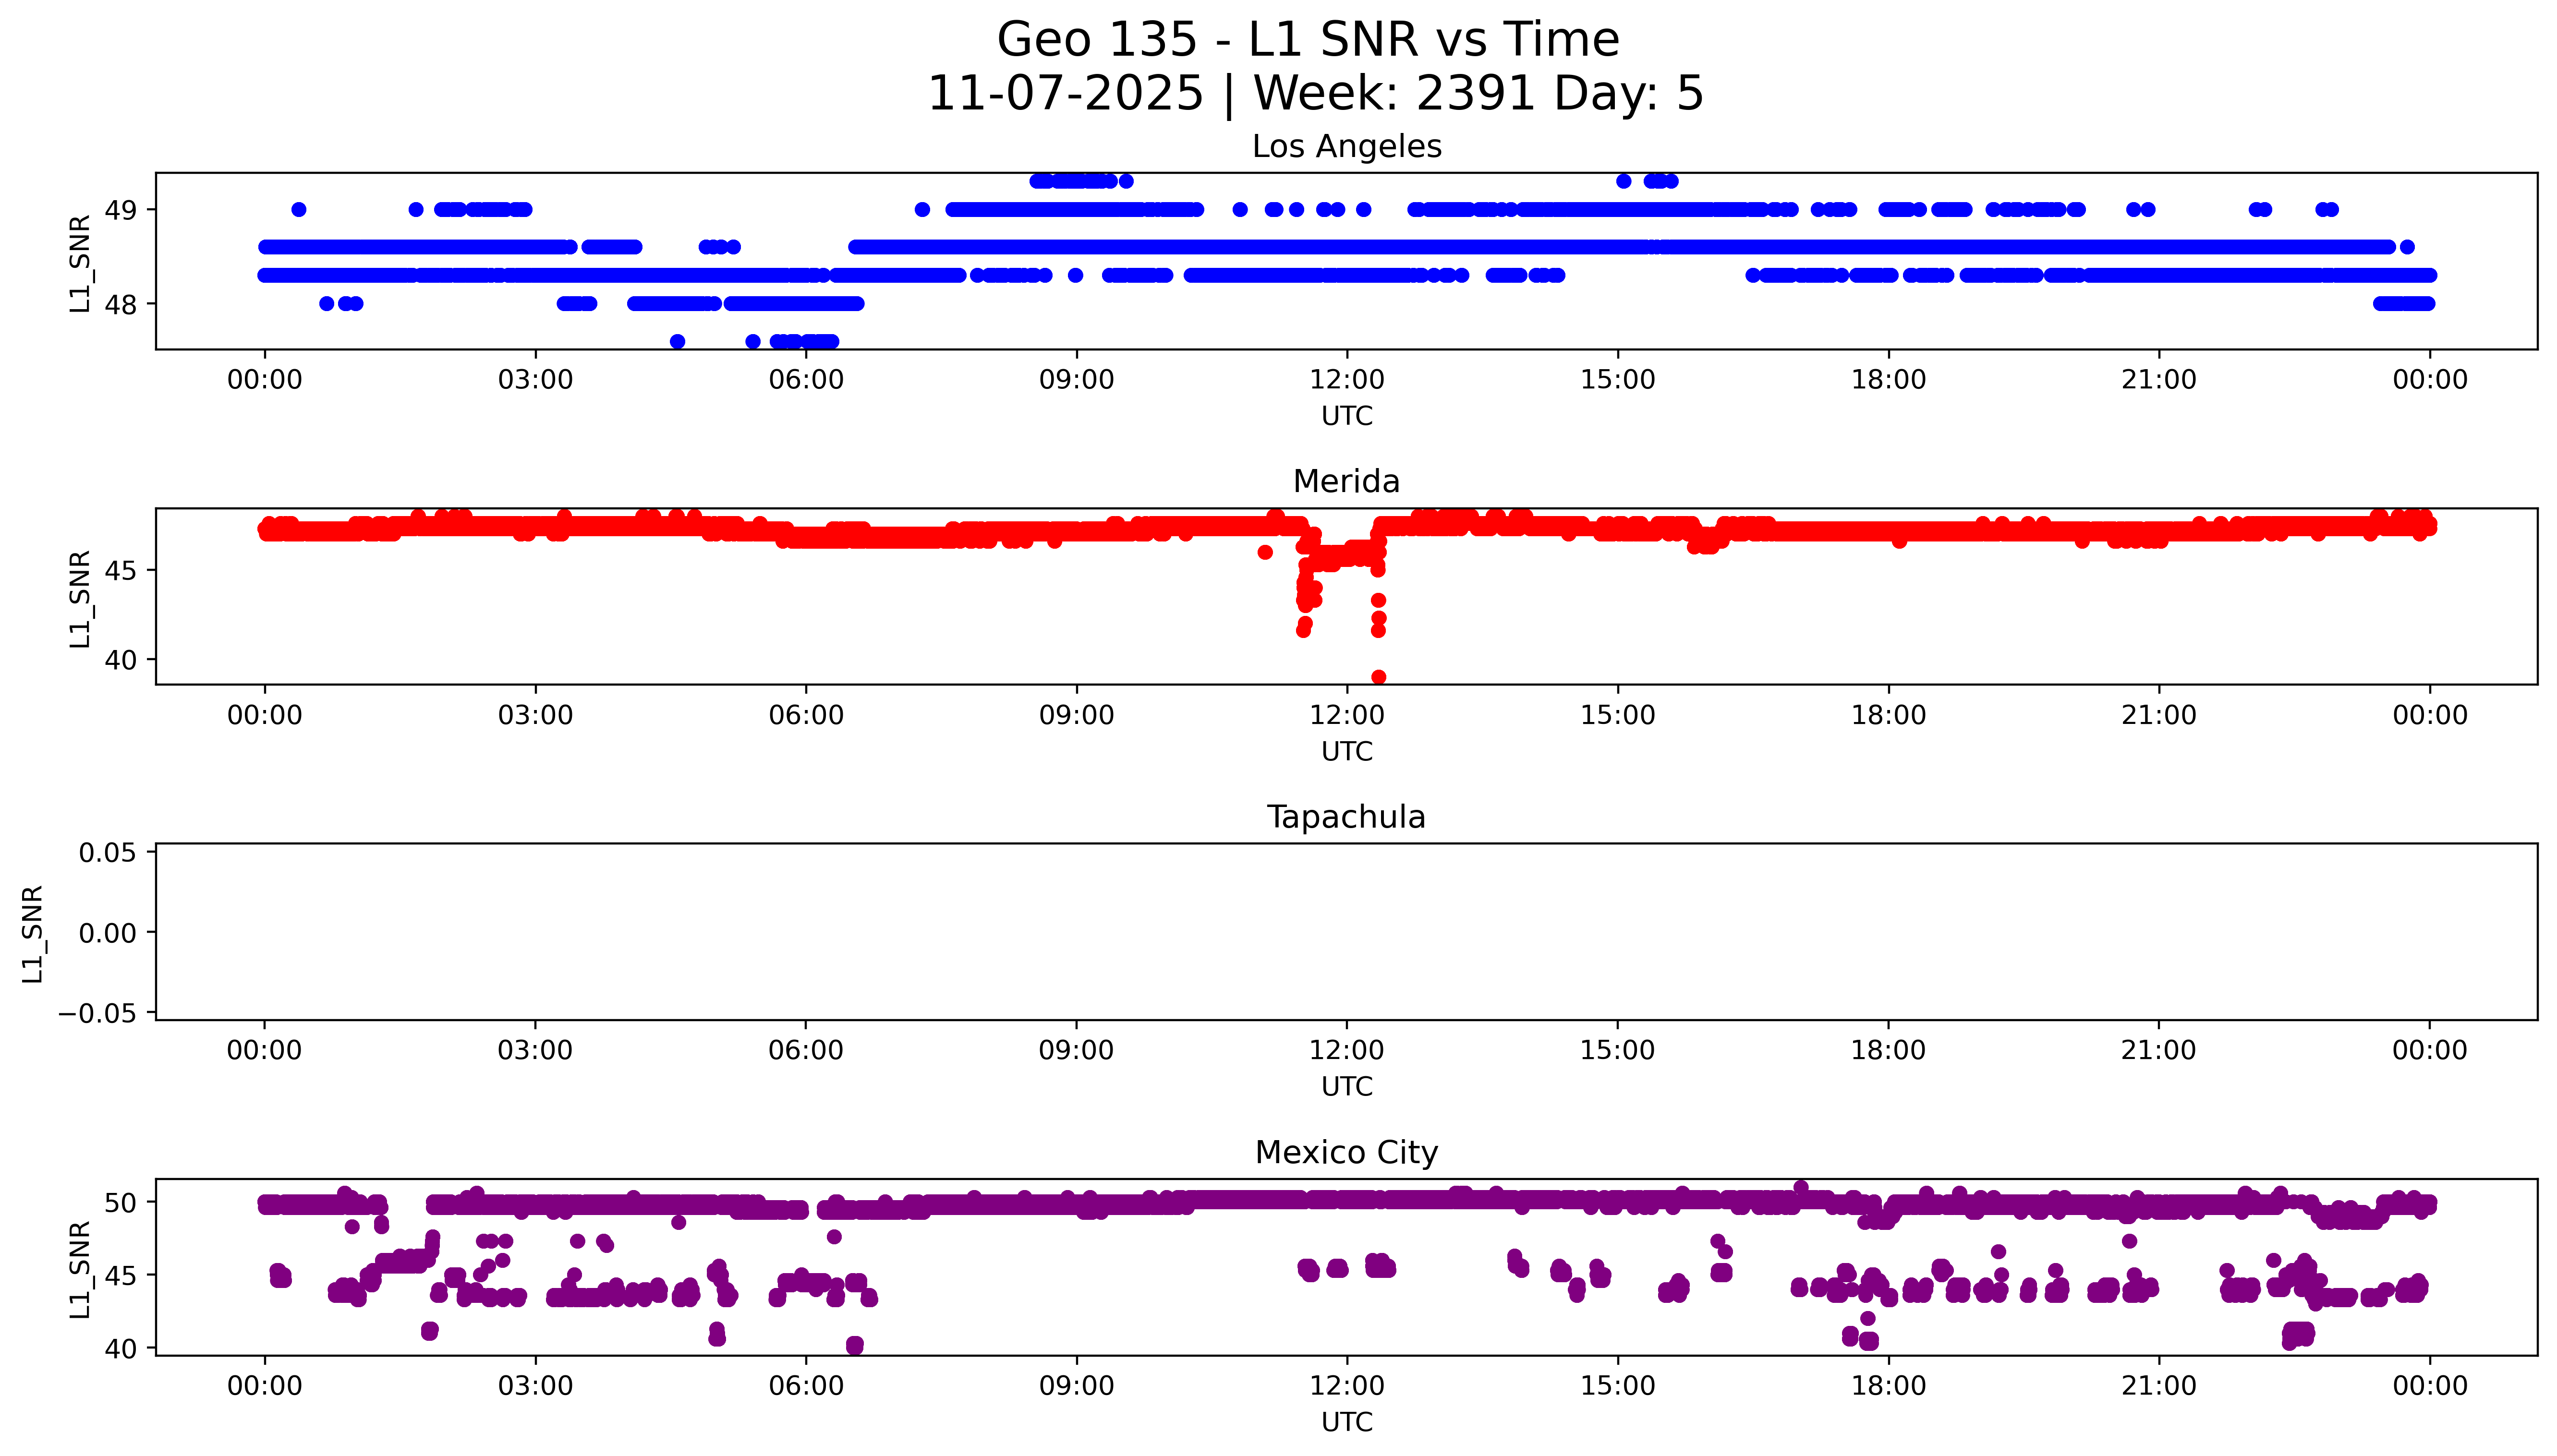Viewport: 2557px width, 1456px height.
Task: Click the '50' y-axis tick on Mexico City plot
Action: click(x=120, y=1203)
